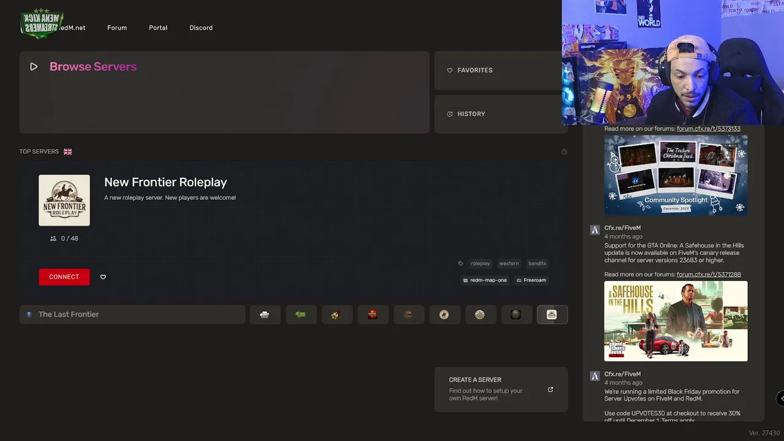Select the bandits tag
The image size is (784, 441).
537,263
